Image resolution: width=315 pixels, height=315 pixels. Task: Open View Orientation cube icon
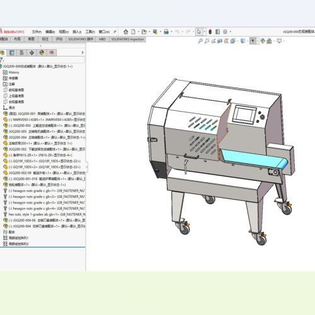click(x=232, y=41)
